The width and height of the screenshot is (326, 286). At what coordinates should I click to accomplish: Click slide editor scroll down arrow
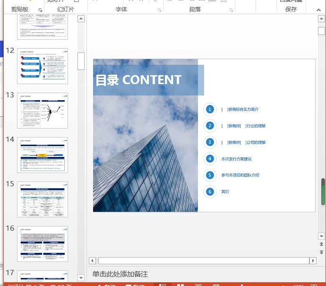pos(321,236)
